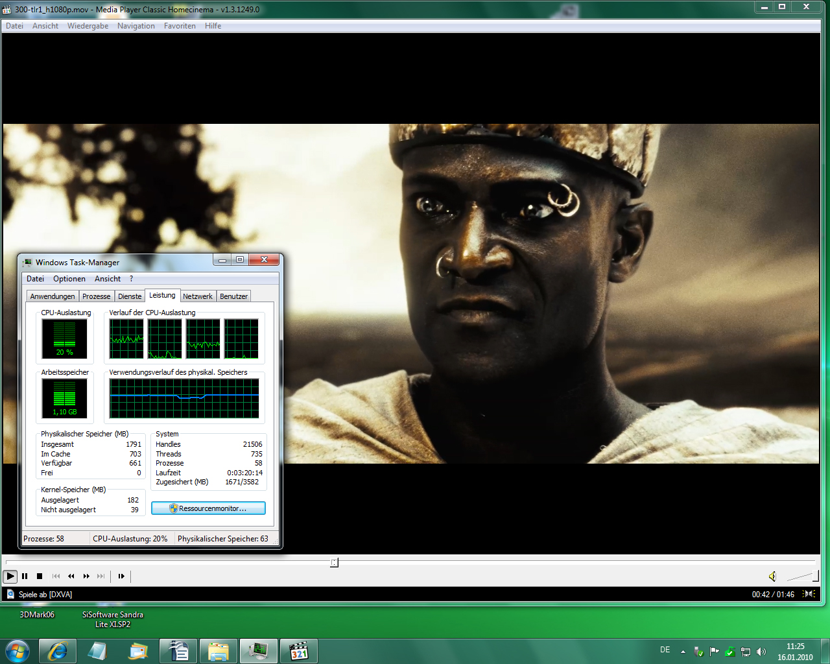830x664 pixels.
Task: Click the Media Player Classic 321 taskbar button
Action: (x=299, y=651)
